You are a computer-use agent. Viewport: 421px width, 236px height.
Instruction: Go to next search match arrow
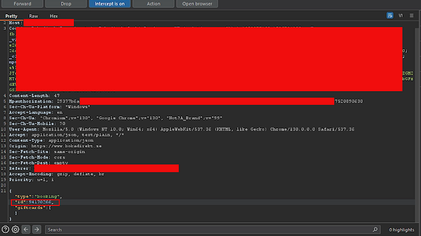pyautogui.click(x=37, y=229)
